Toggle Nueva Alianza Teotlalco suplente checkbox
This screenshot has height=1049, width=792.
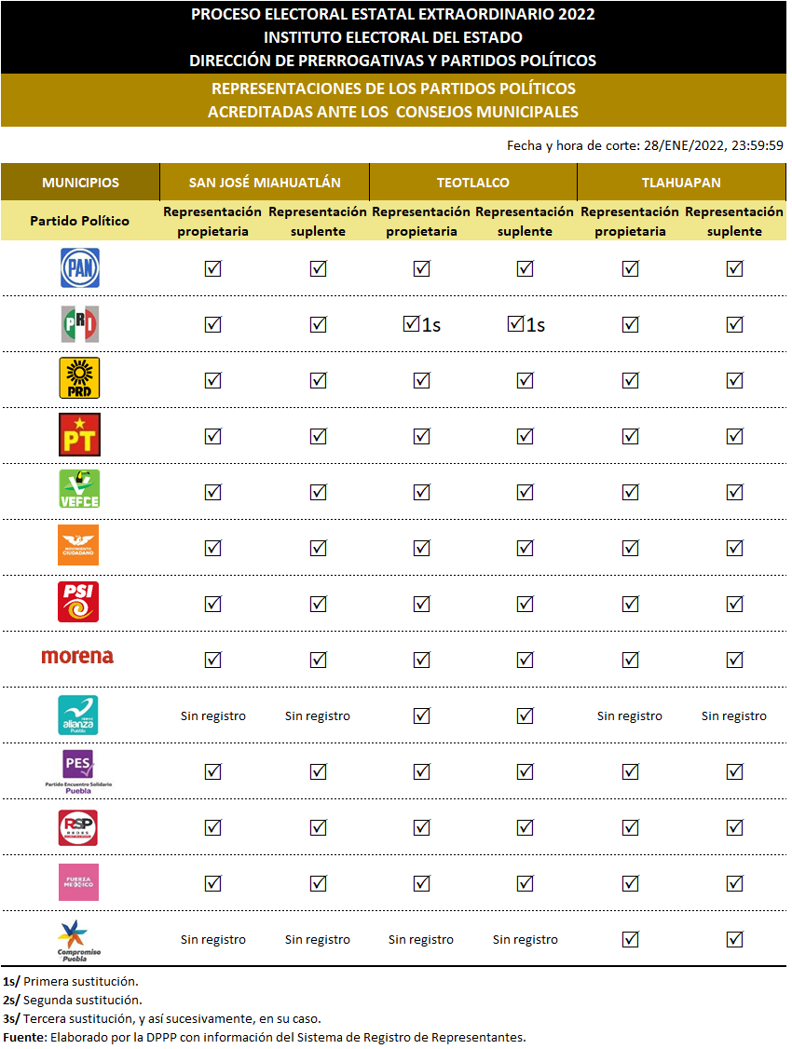point(526,715)
